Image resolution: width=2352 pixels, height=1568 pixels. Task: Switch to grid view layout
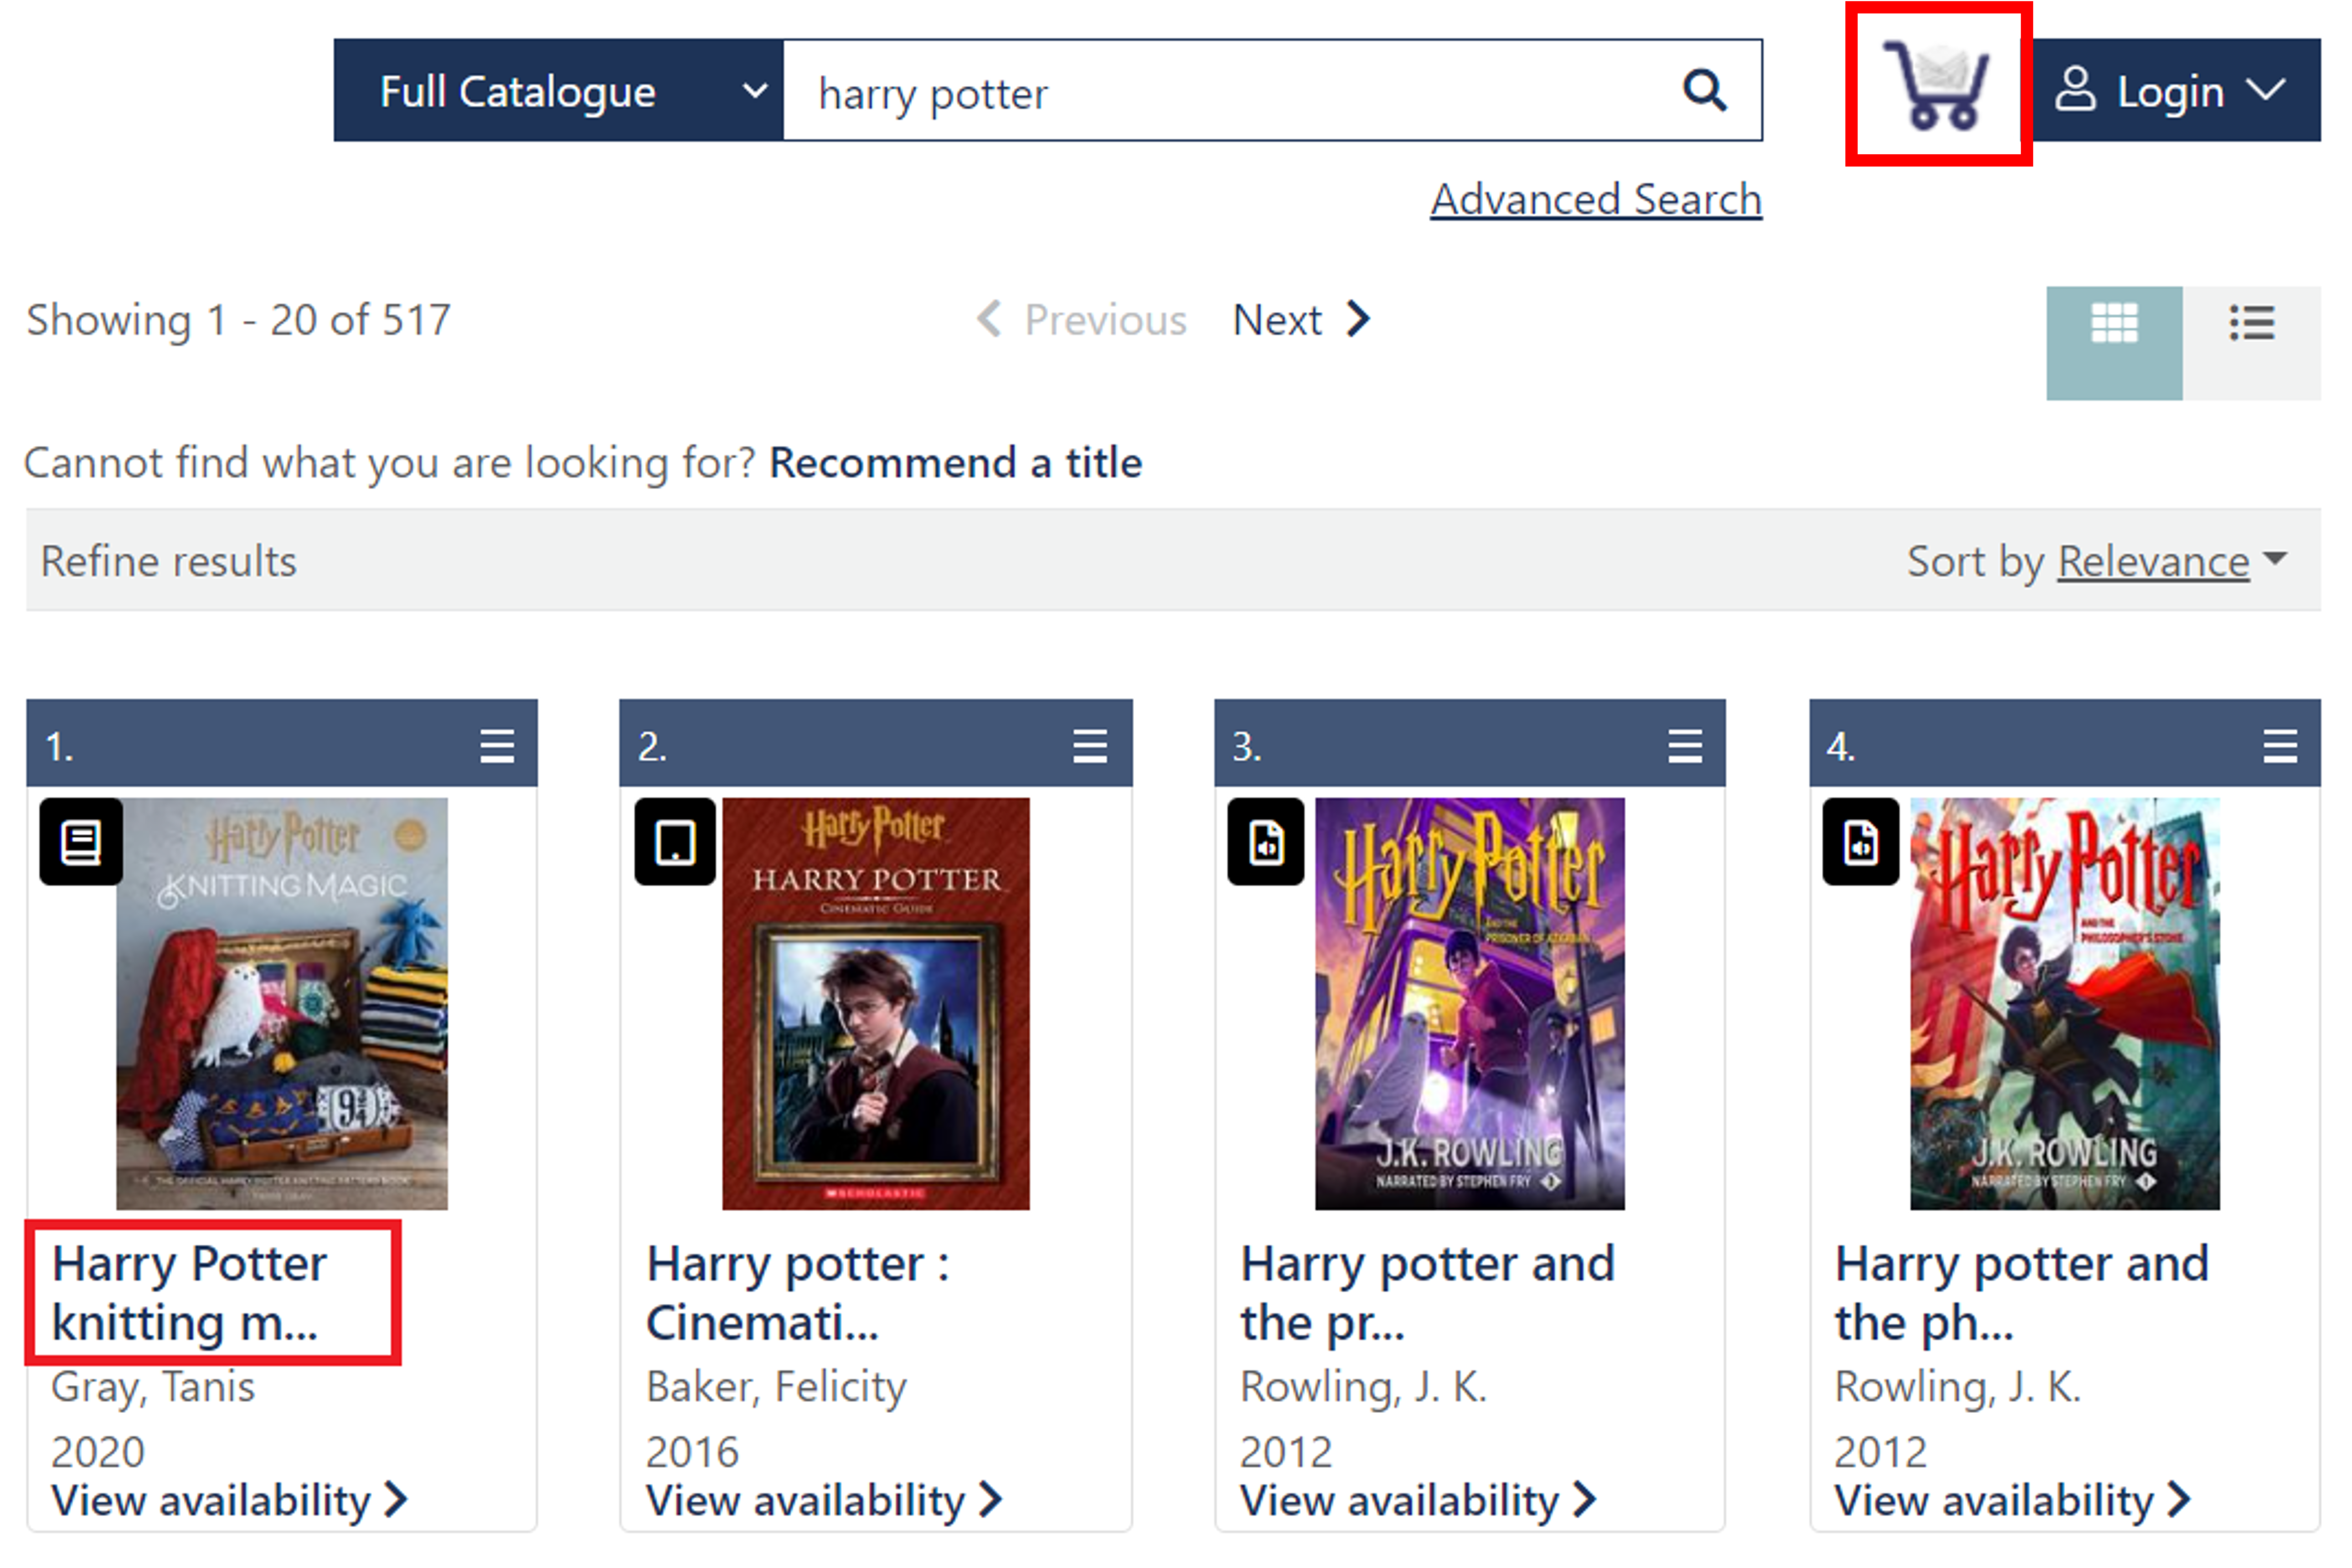2113,324
